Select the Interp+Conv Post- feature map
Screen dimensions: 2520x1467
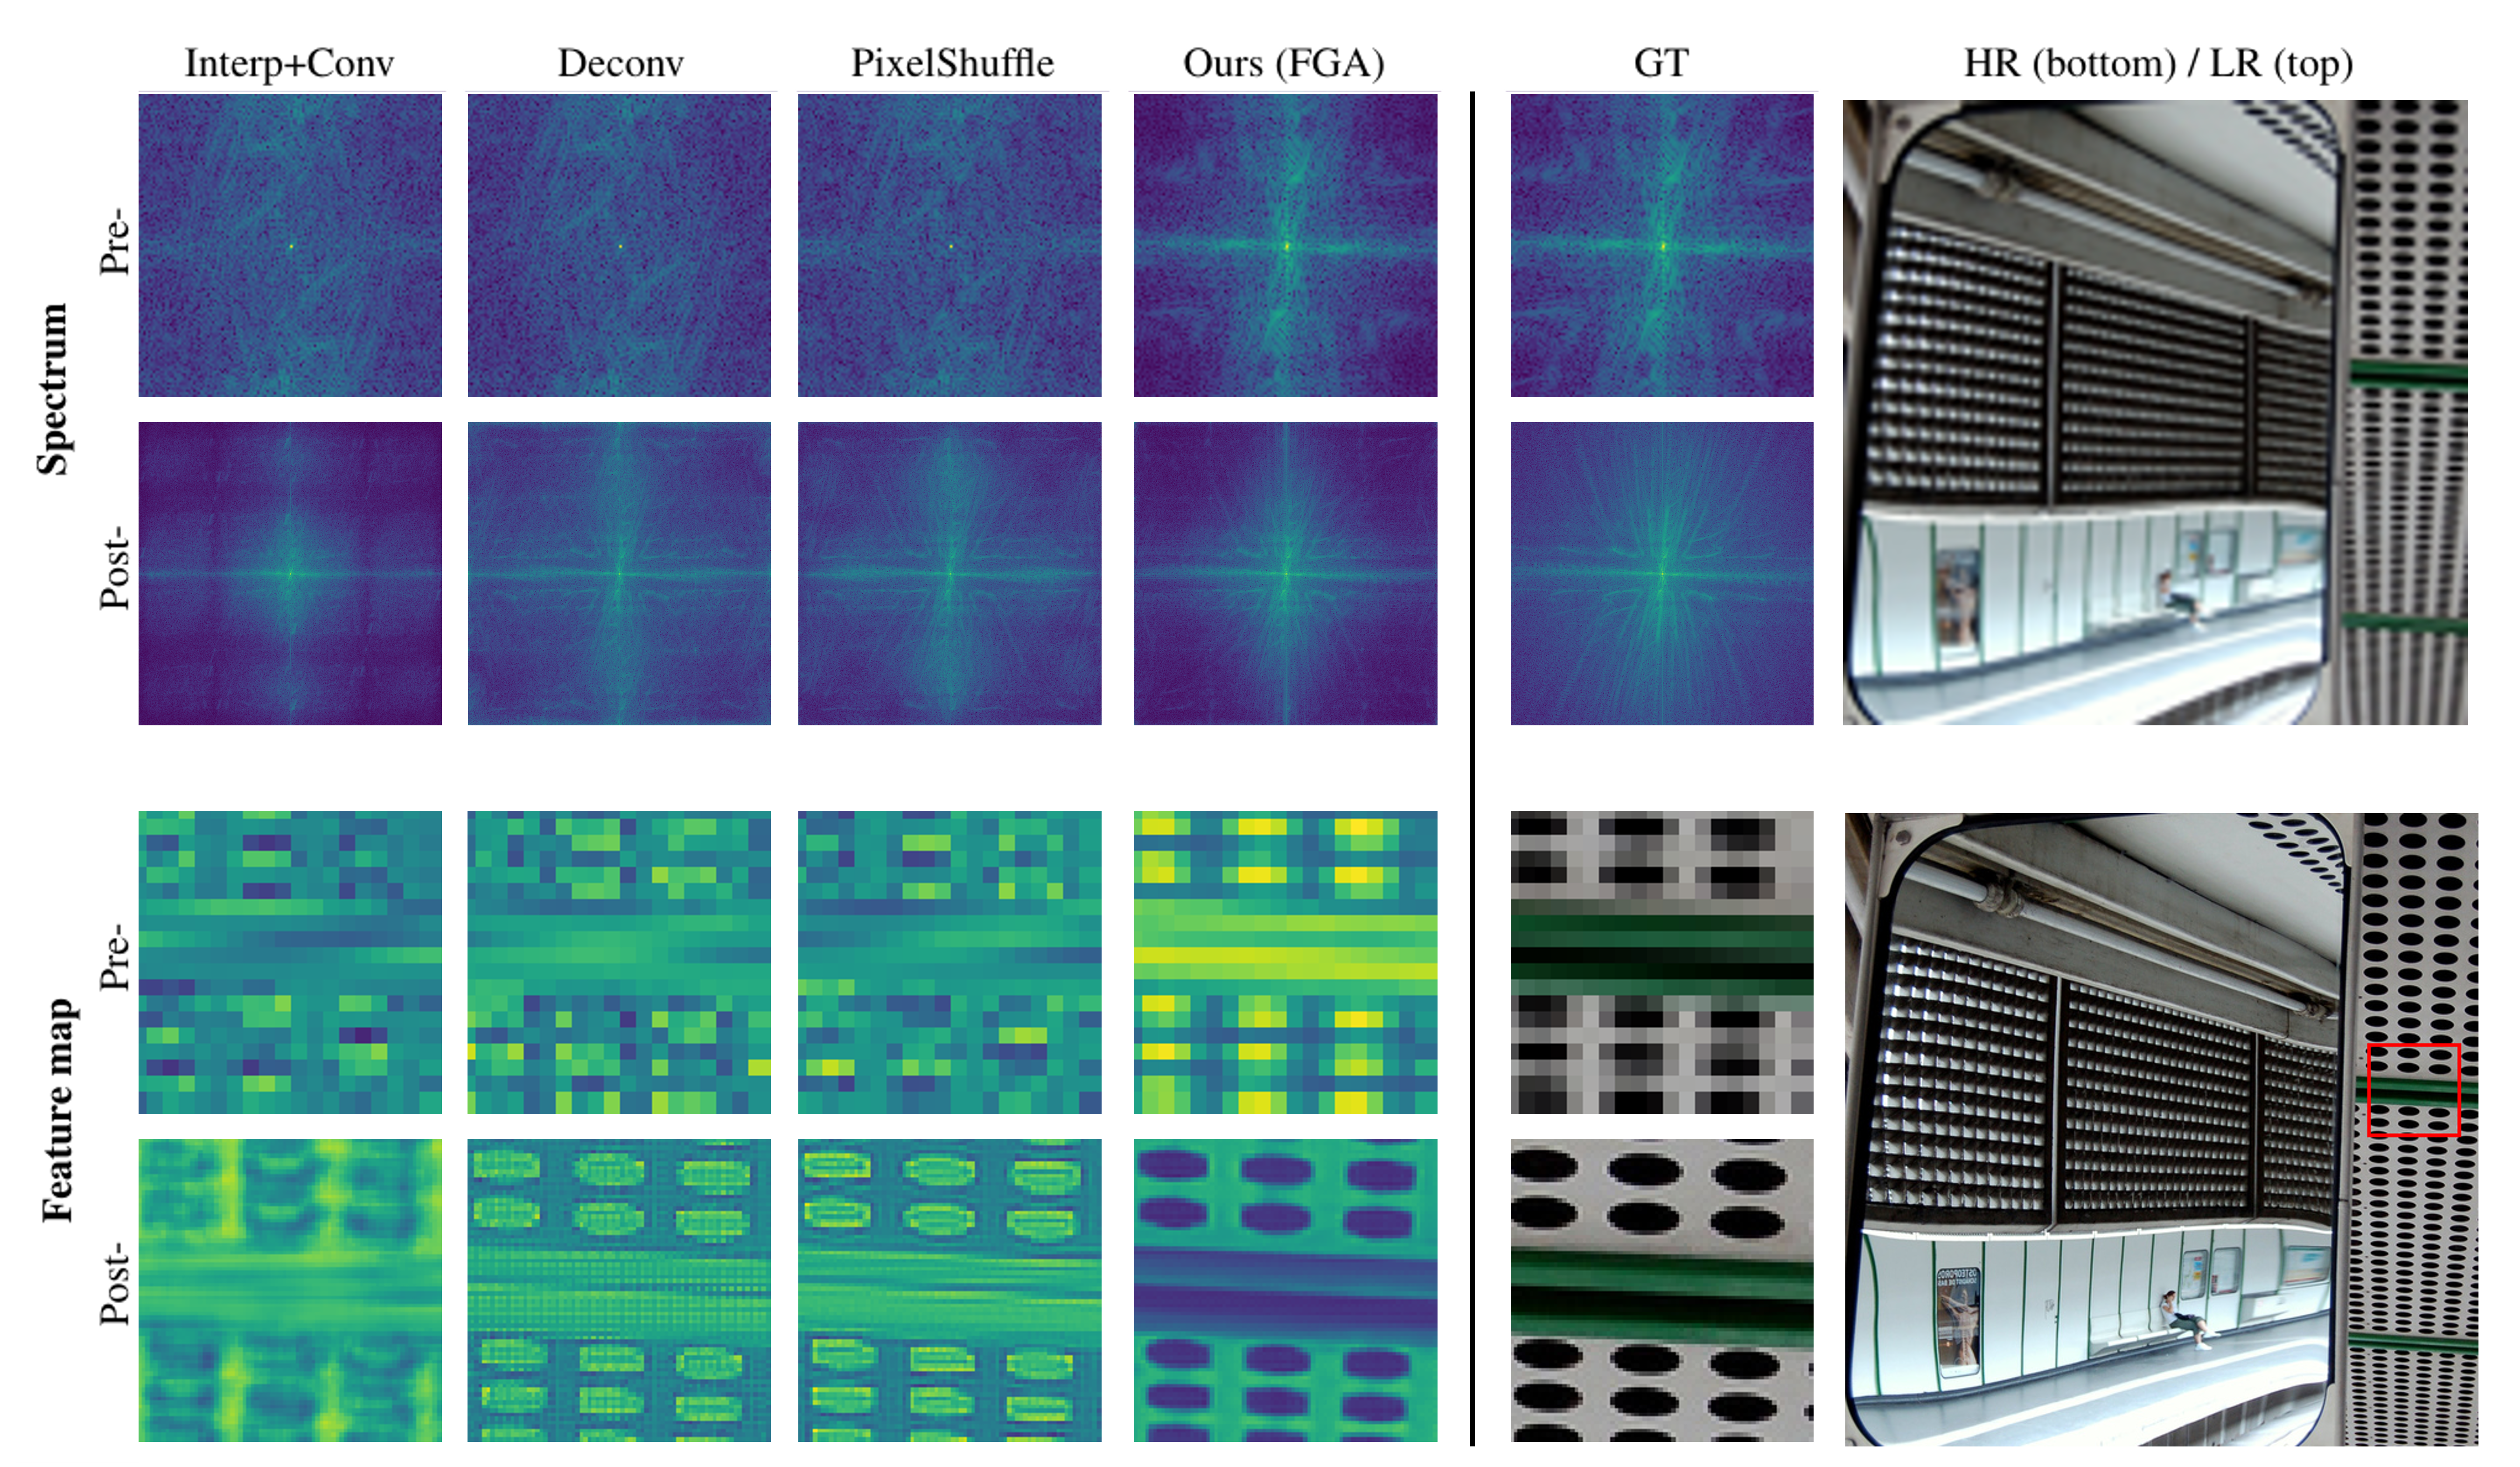(290, 1291)
